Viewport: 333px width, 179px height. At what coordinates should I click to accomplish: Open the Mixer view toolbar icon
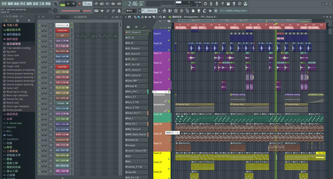(182, 11)
